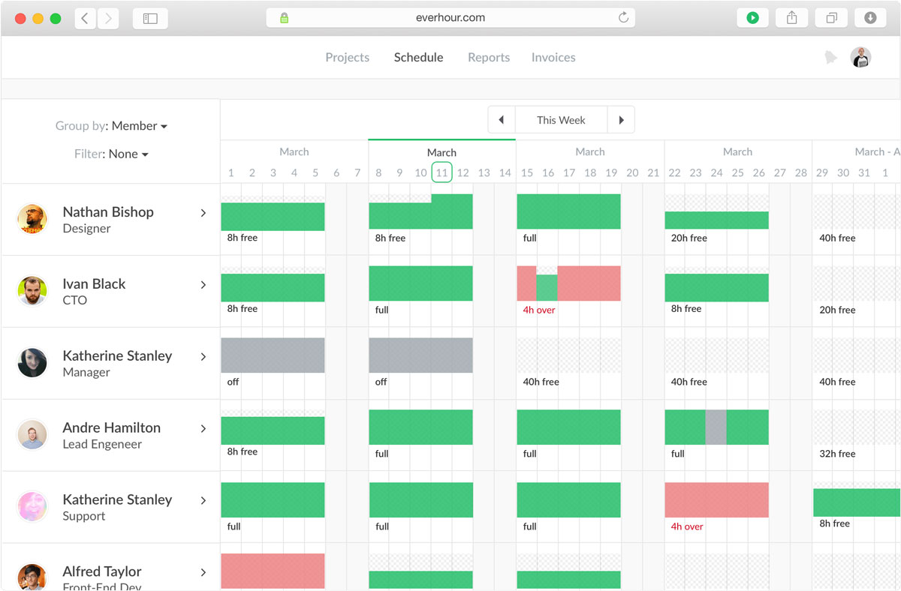The width and height of the screenshot is (901, 591).
Task: Click Ivan Black's red overbooked block
Action: click(x=589, y=283)
